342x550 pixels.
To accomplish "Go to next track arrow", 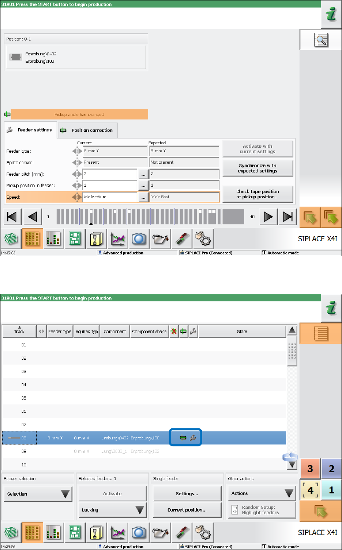I will tap(268, 217).
